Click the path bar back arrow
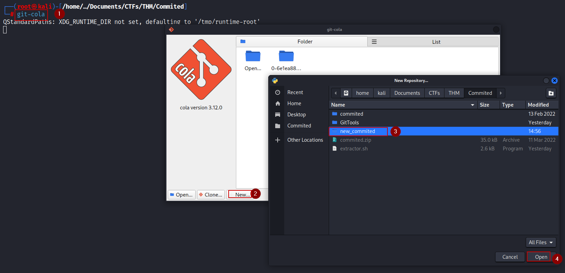The image size is (565, 273). pos(336,93)
